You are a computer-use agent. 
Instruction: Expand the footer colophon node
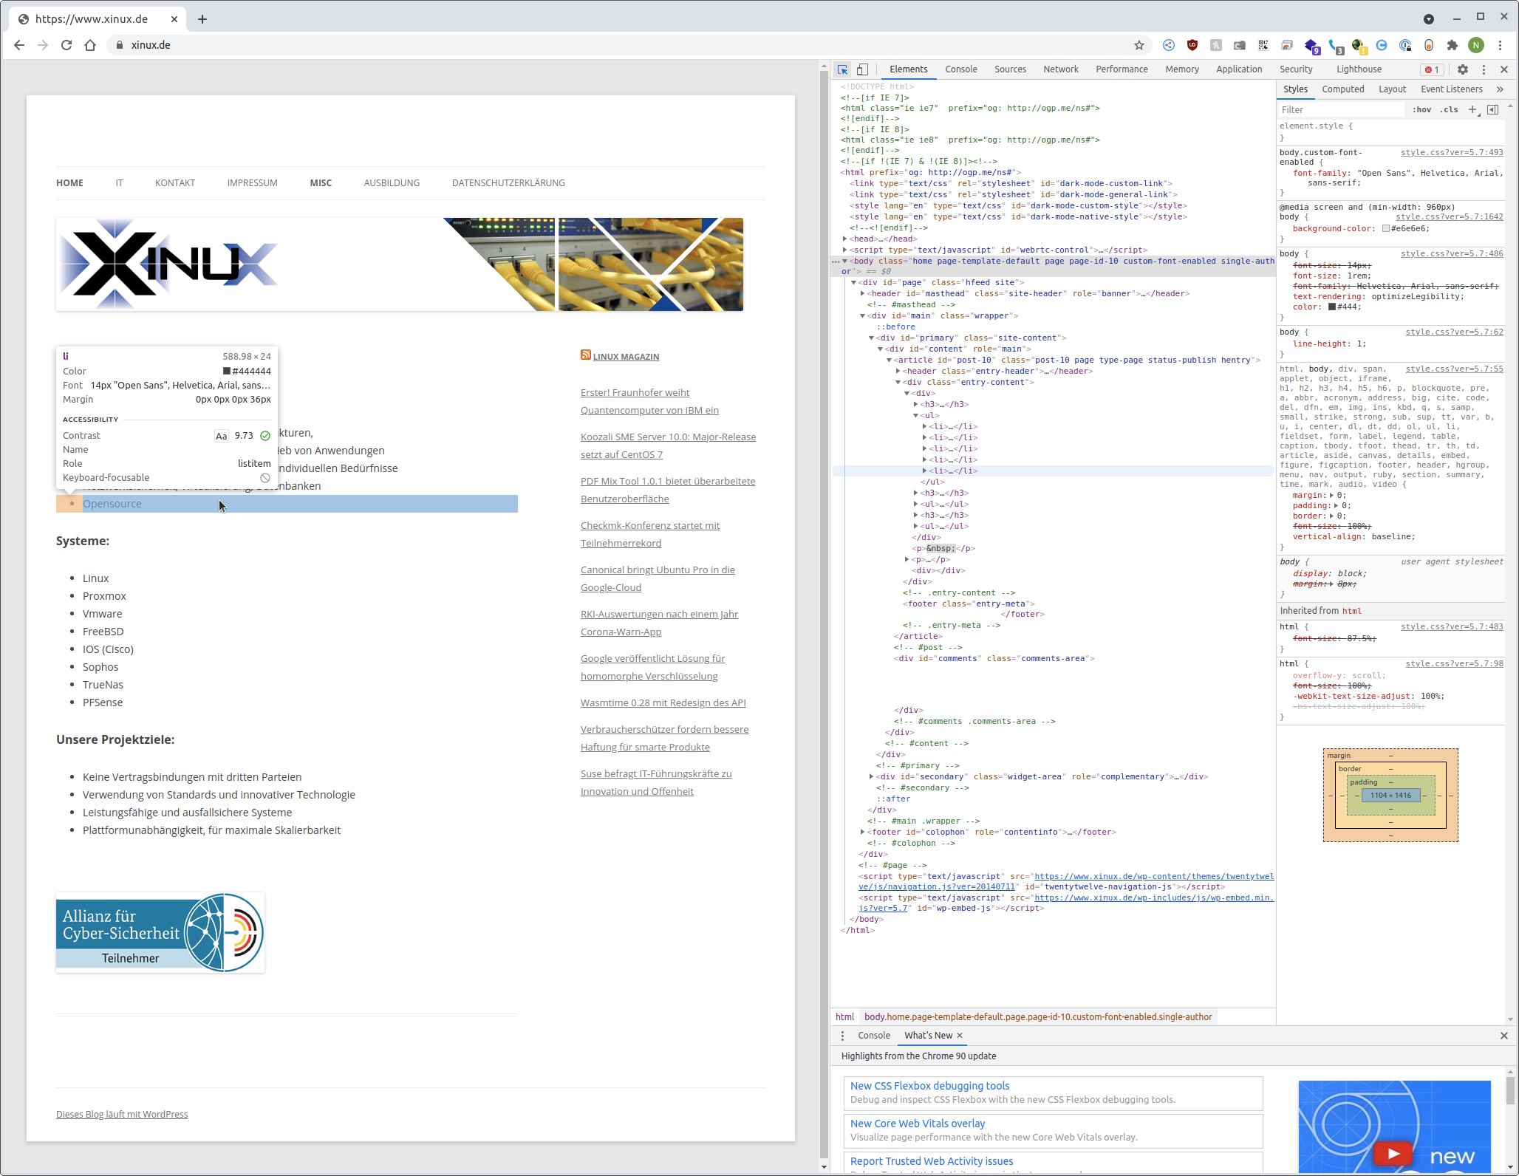863,832
